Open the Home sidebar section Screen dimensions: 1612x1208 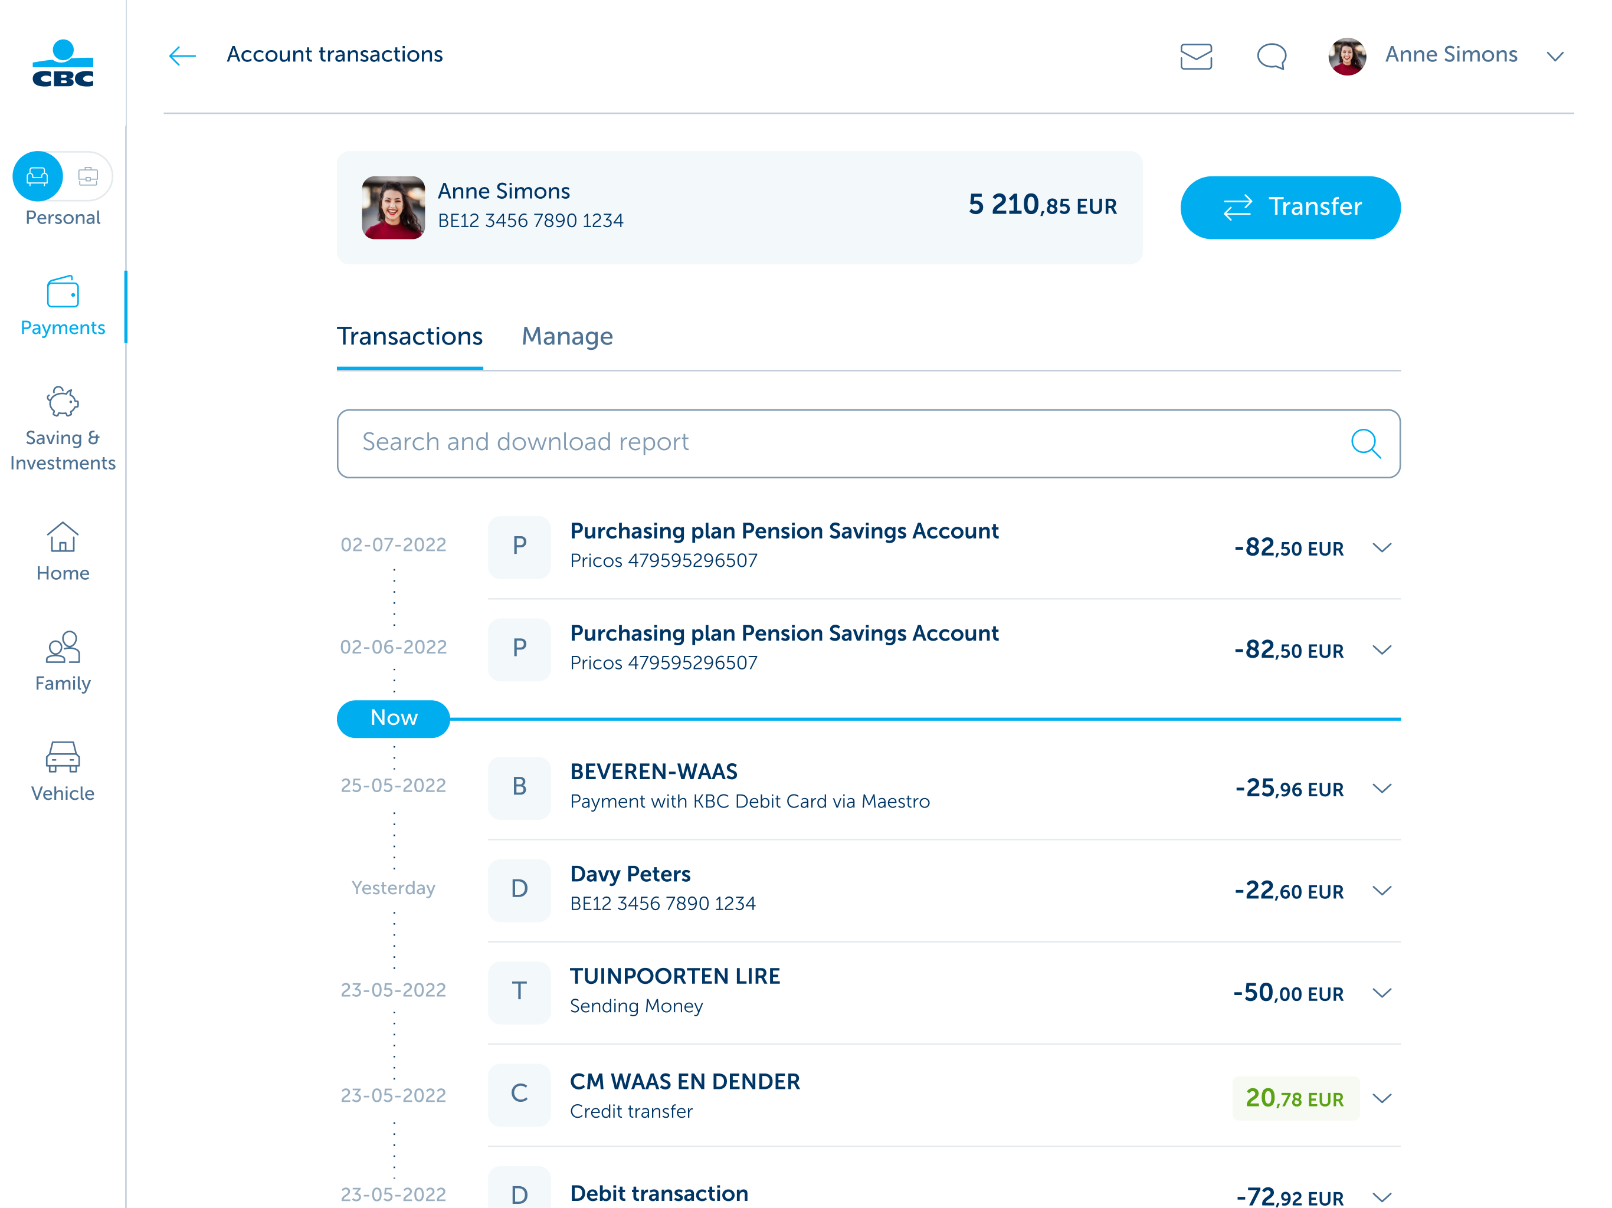[63, 552]
